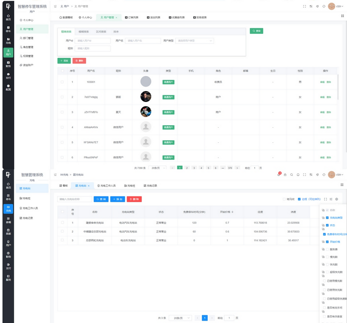Uncheck the 边框 (可拉伸列) checkbox
This screenshot has height=323, width=347.
point(299,199)
